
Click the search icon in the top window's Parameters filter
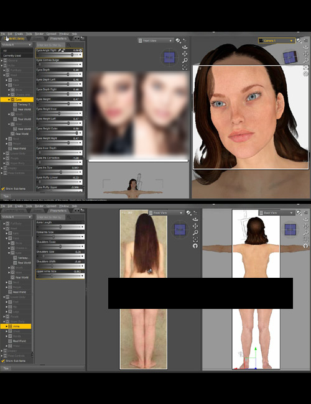click(x=68, y=45)
